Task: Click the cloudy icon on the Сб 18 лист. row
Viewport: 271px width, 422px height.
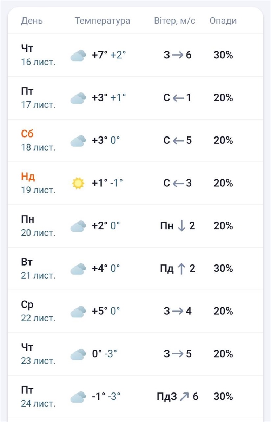Action: click(78, 141)
